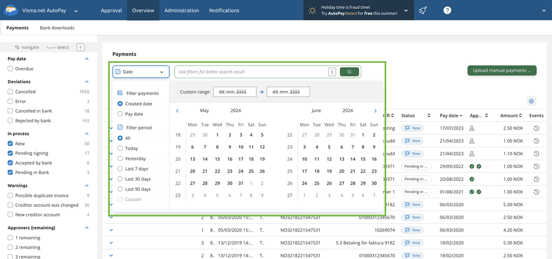This screenshot has height=259, width=552.
Task: Choose the Last 30 days period
Action: (x=120, y=179)
